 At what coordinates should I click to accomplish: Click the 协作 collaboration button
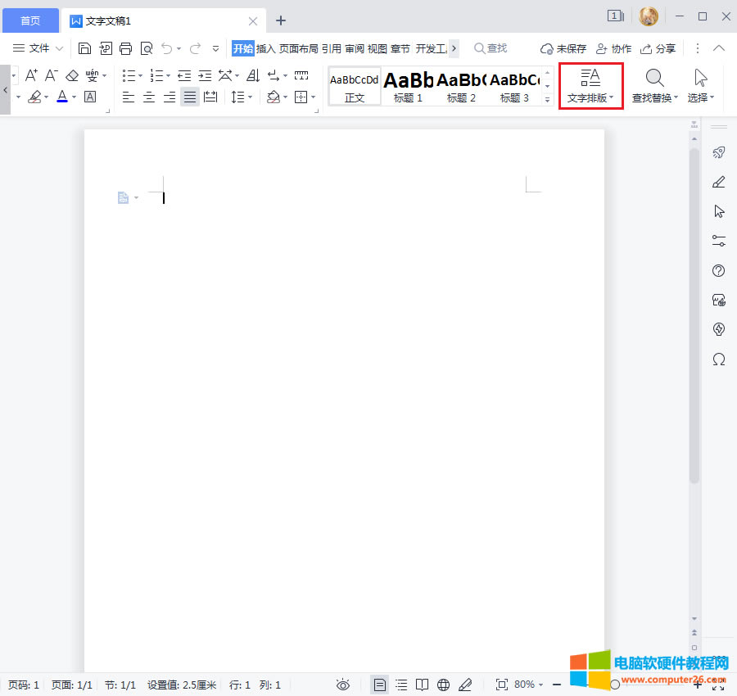click(x=613, y=48)
